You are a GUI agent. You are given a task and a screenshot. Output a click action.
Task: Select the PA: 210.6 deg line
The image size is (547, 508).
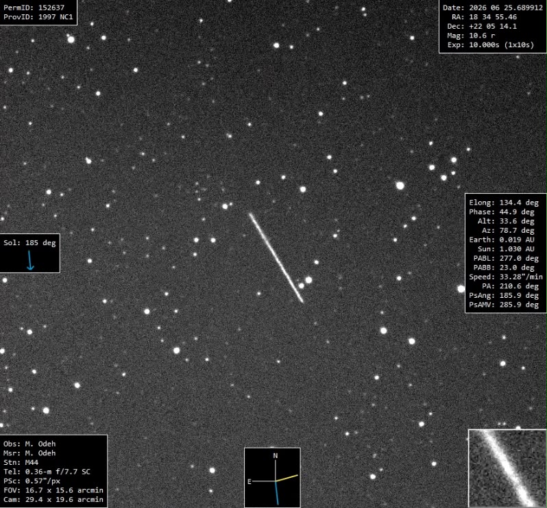[x=511, y=286]
